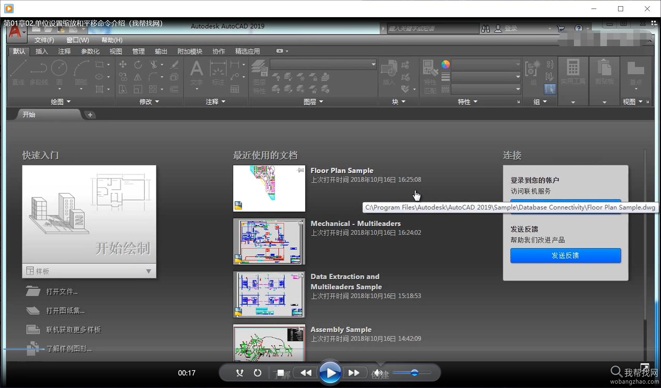Click the Move tool icon
The height and width of the screenshot is (388, 661).
tap(123, 64)
